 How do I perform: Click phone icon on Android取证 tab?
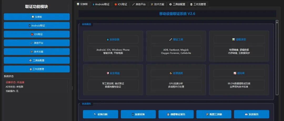pyautogui.click(x=94, y=4)
